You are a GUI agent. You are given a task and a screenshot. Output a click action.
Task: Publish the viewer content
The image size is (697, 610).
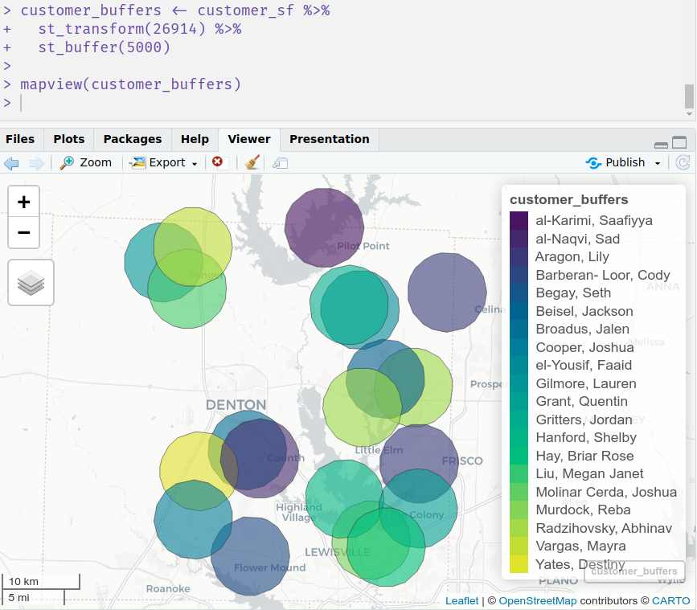point(615,162)
